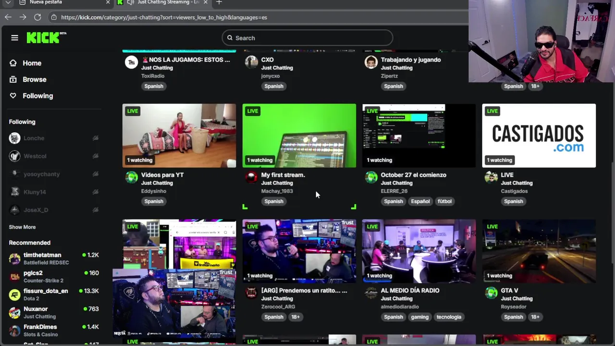Go to Home in sidebar
Image resolution: width=615 pixels, height=346 pixels.
(x=32, y=63)
